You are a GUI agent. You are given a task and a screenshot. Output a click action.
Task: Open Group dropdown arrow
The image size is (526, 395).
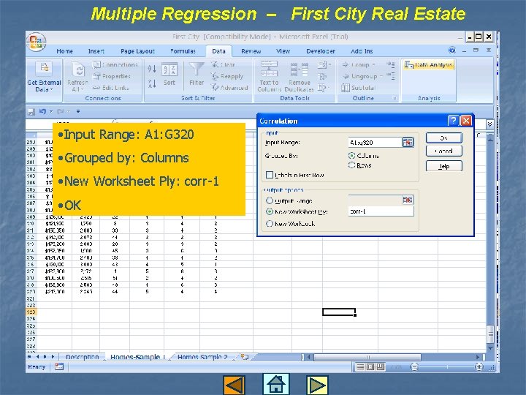pyautogui.click(x=373, y=64)
